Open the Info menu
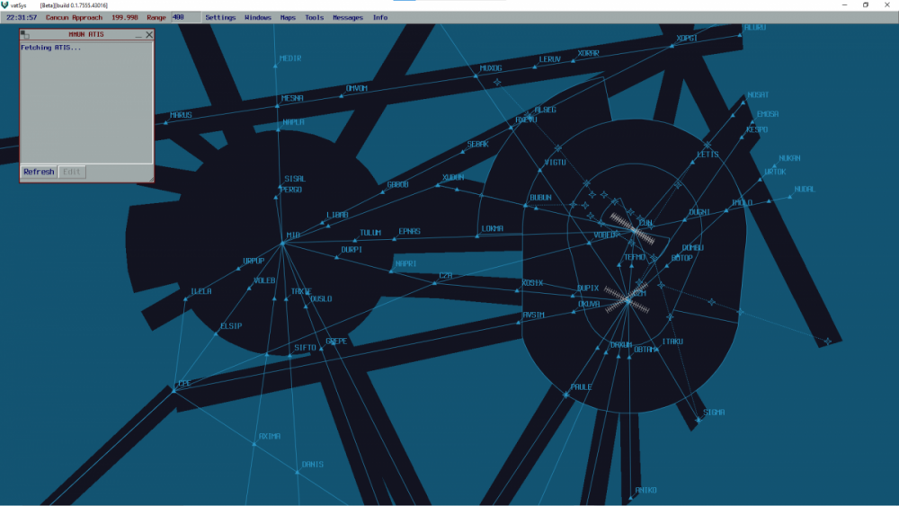Screen dimensions: 899x506 [x=380, y=17]
